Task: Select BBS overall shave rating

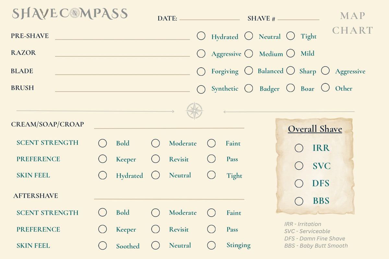Action: pos(299,201)
